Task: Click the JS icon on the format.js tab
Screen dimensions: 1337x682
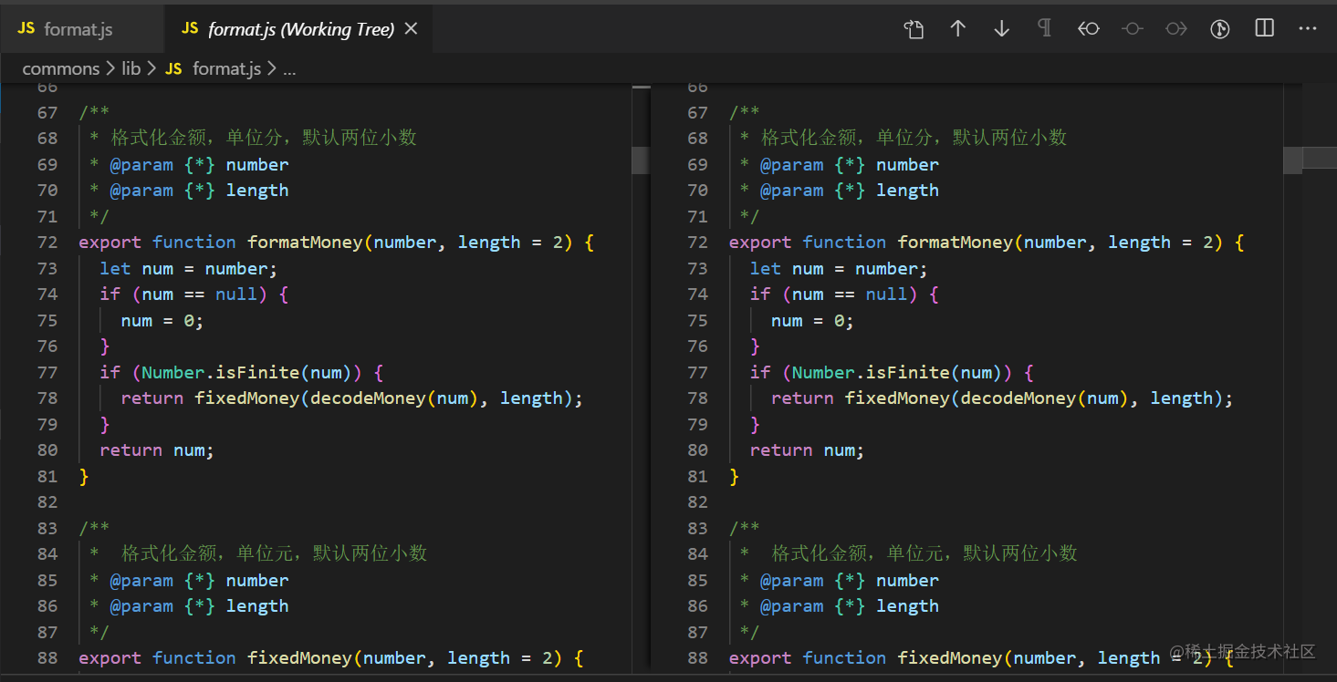Action: coord(26,28)
